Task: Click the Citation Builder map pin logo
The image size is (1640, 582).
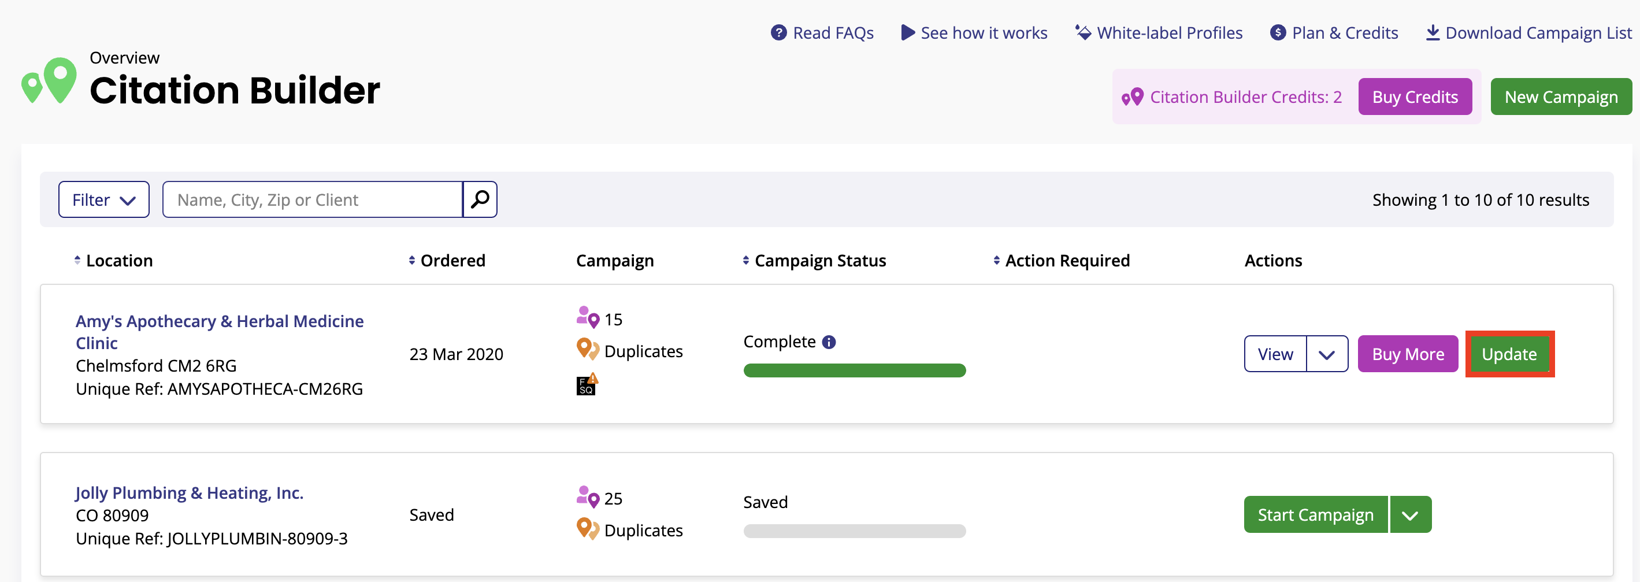Action: pyautogui.click(x=50, y=81)
